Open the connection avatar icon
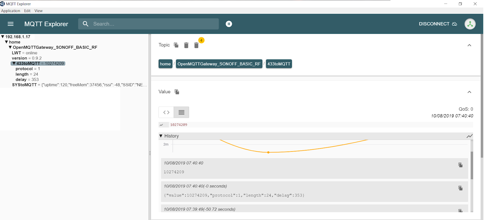Viewport: 484px width, 220px height. 470,24
